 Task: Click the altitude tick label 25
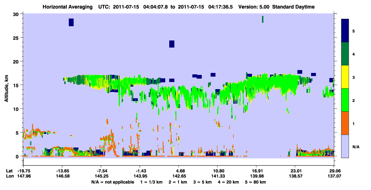pyautogui.click(x=16, y=38)
